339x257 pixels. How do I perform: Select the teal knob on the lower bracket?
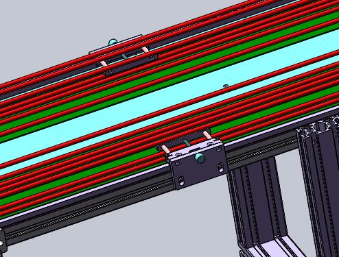pyautogui.click(x=200, y=158)
